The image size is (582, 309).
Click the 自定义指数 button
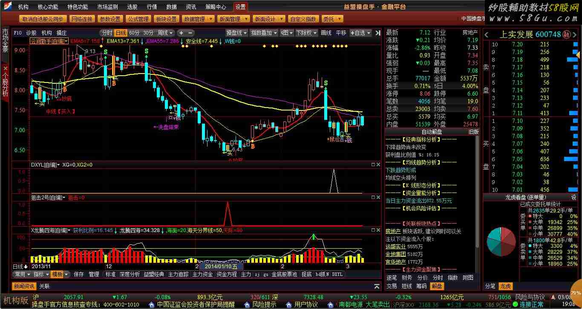[303, 19]
